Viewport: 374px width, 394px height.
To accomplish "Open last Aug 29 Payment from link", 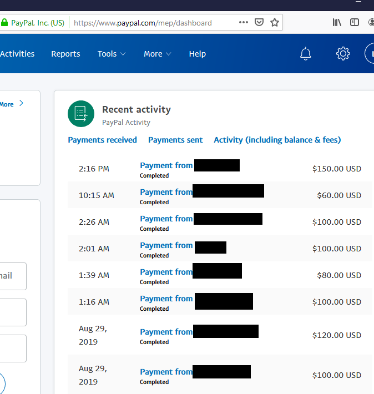I will pyautogui.click(x=166, y=372).
